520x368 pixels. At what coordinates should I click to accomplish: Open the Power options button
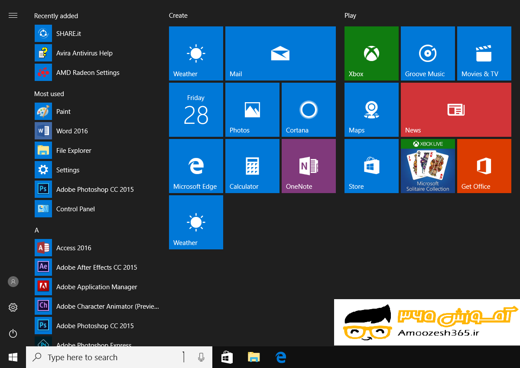13,333
